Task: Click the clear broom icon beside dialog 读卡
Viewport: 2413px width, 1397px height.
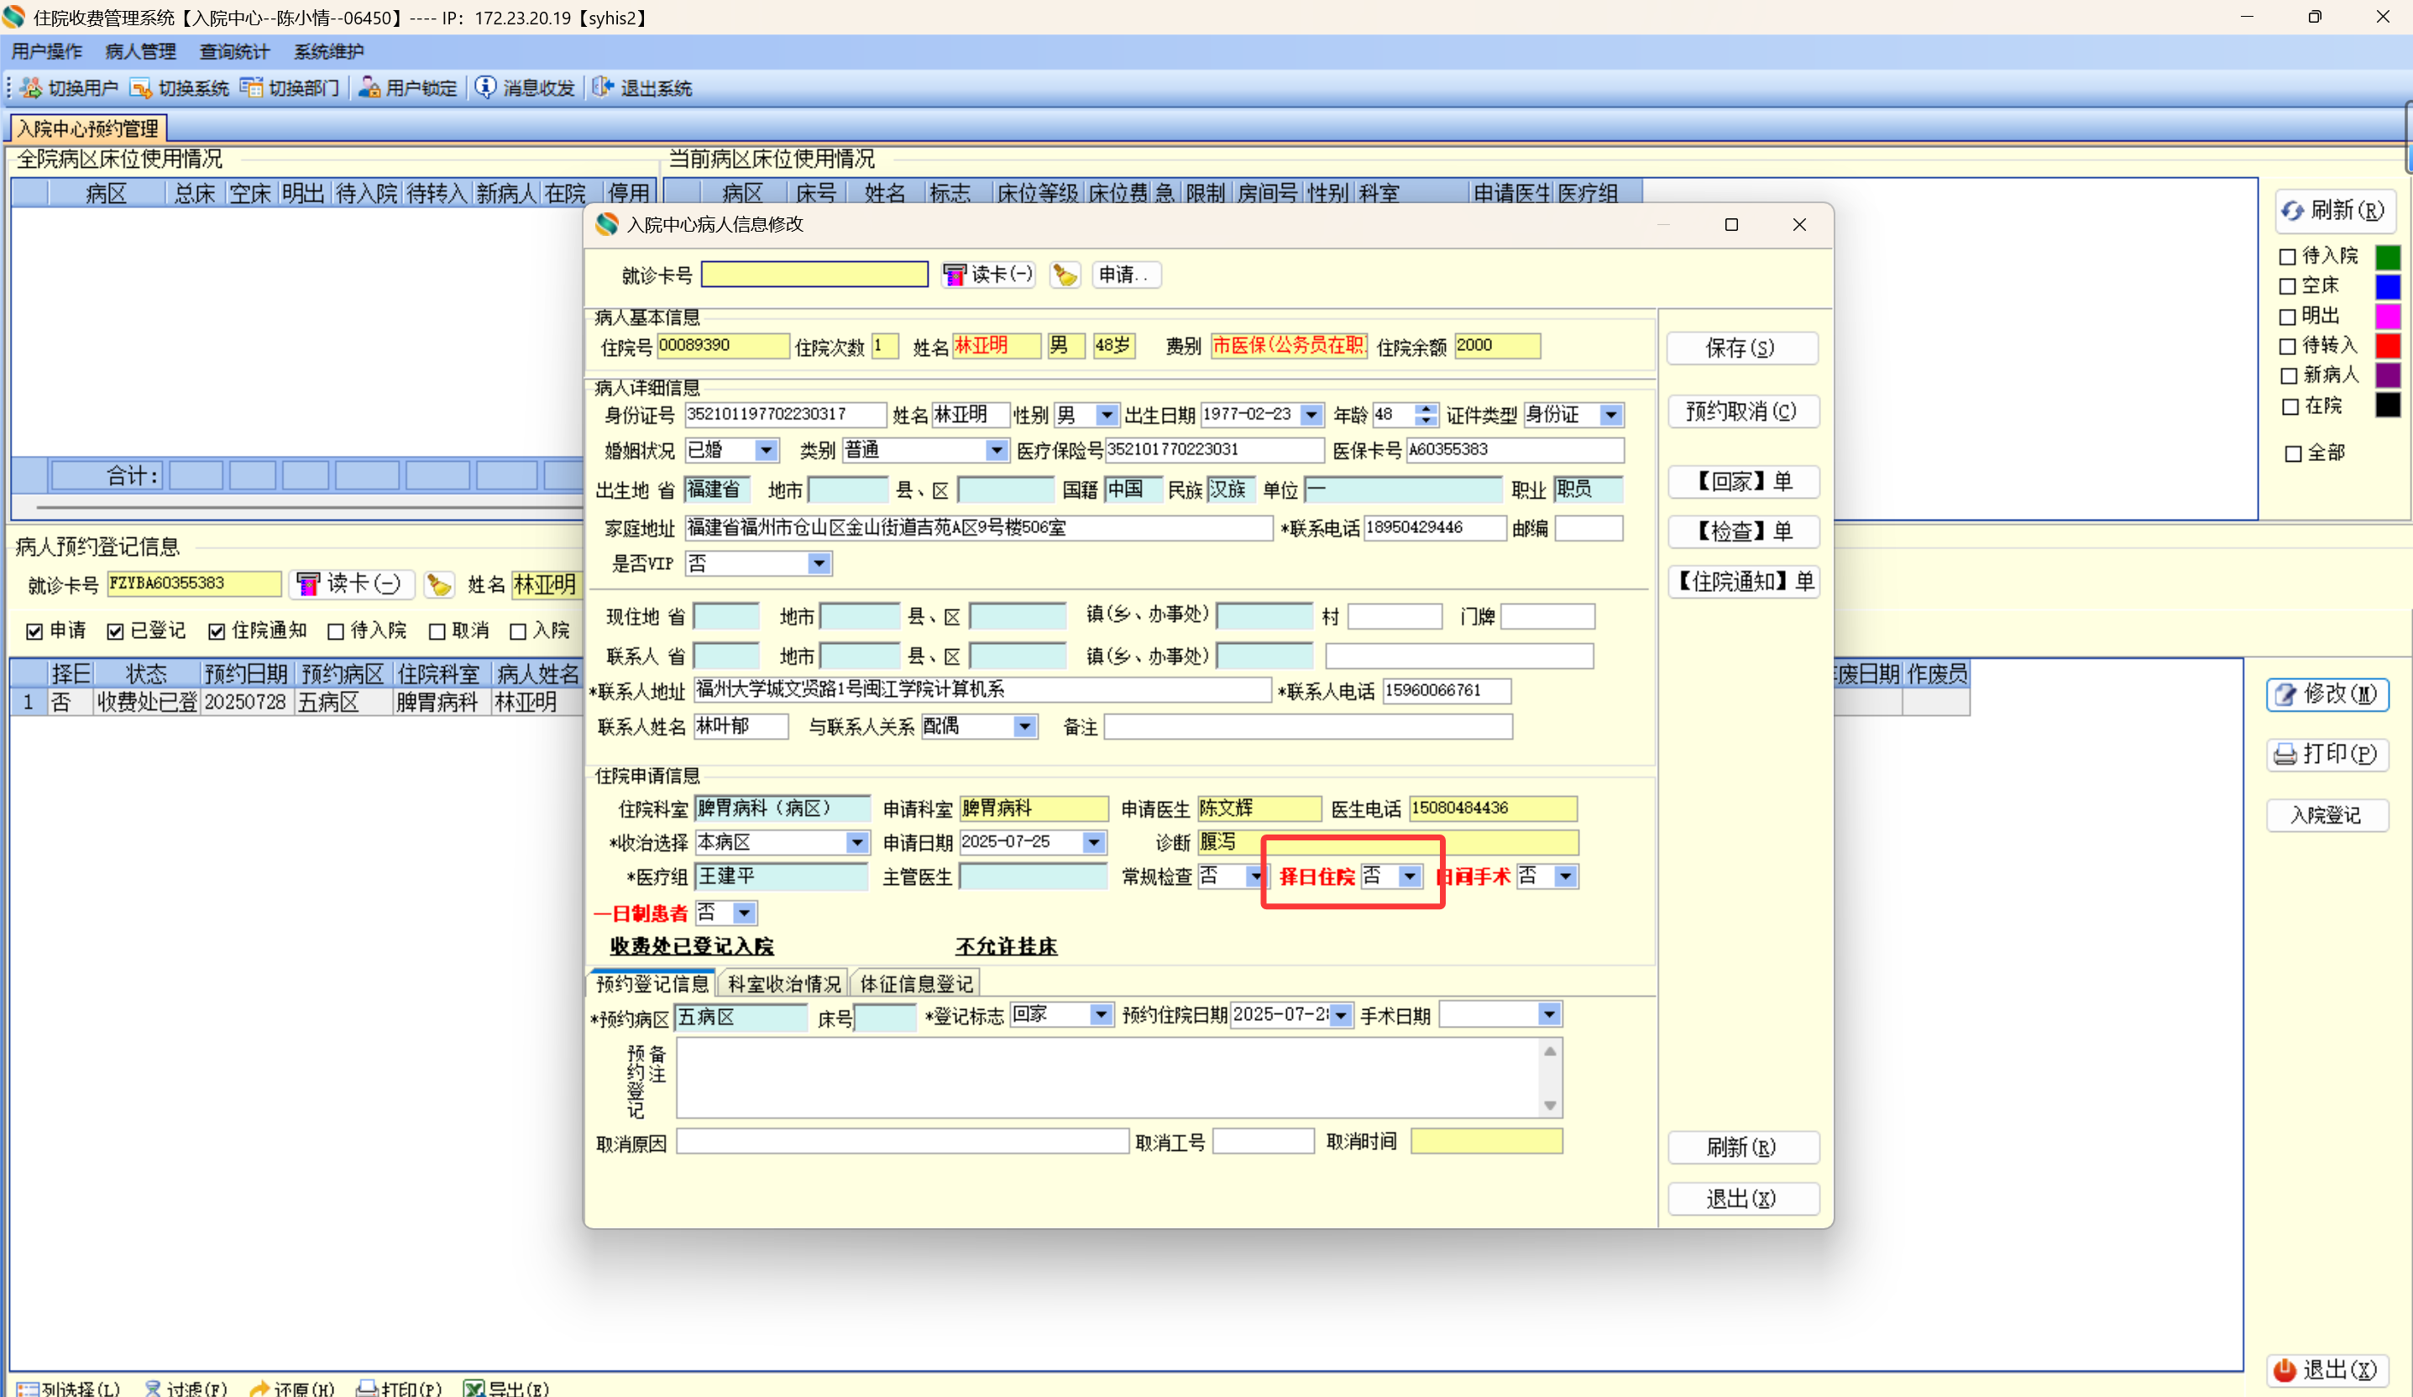Action: click(x=1064, y=275)
